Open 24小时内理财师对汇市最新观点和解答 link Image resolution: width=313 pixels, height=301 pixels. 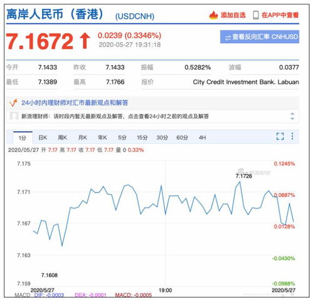point(75,103)
